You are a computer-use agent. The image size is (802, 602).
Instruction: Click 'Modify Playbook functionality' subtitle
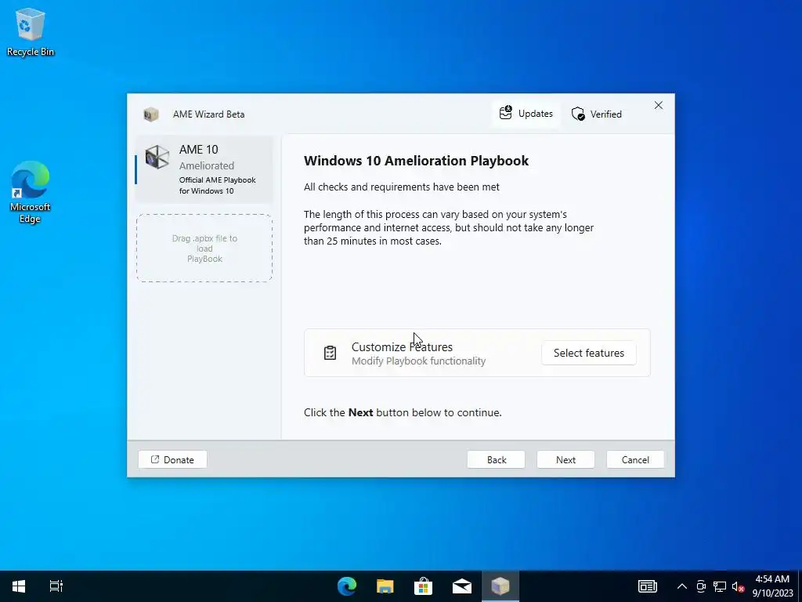coord(418,361)
